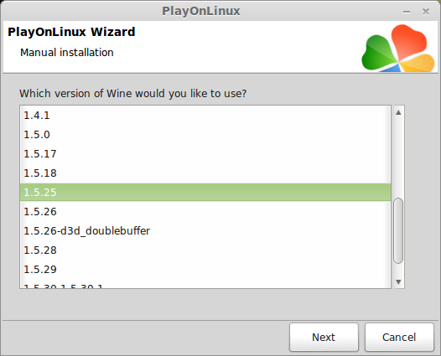Select Wine version 1.5.29
Screen dimensions: 441x356
pos(205,270)
